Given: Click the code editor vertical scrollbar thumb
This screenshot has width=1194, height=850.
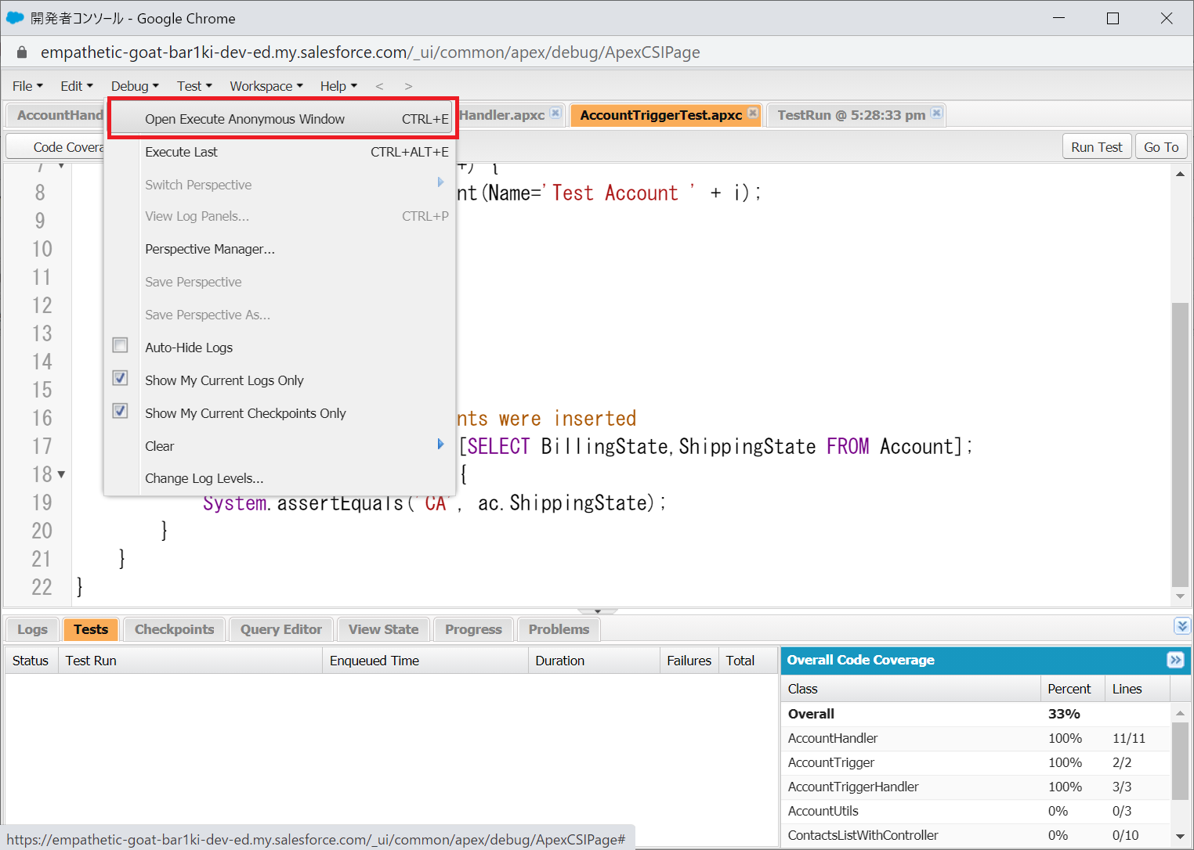Looking at the screenshot, I should [1180, 445].
